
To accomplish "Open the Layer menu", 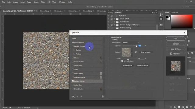I will click(23, 2).
